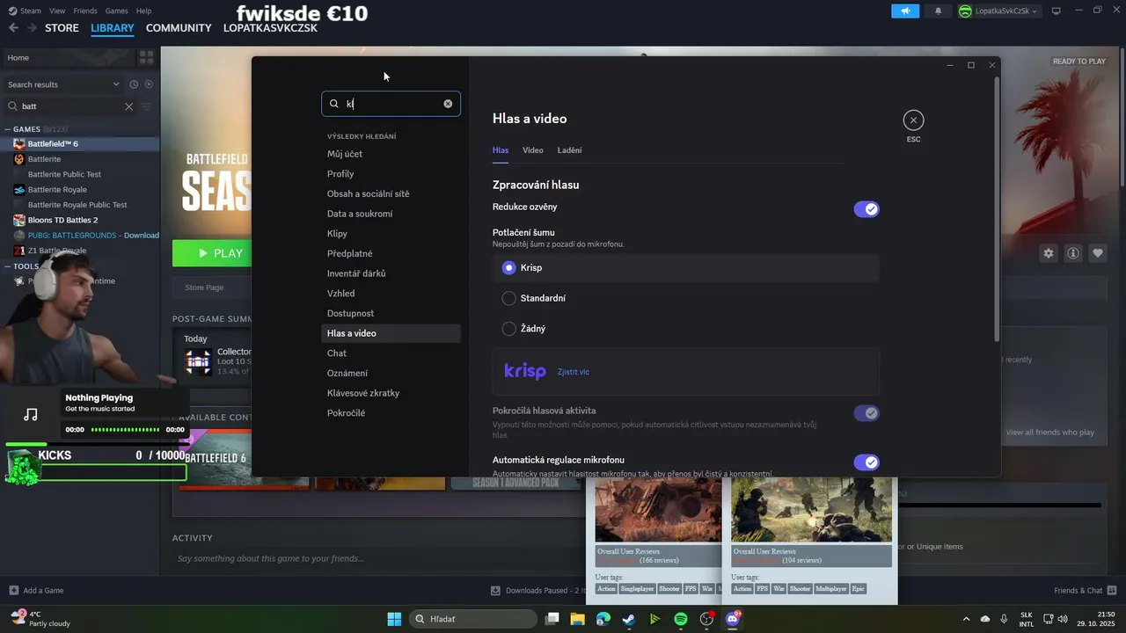Open game info icon
Screen dimensions: 1126x633
click(1073, 253)
